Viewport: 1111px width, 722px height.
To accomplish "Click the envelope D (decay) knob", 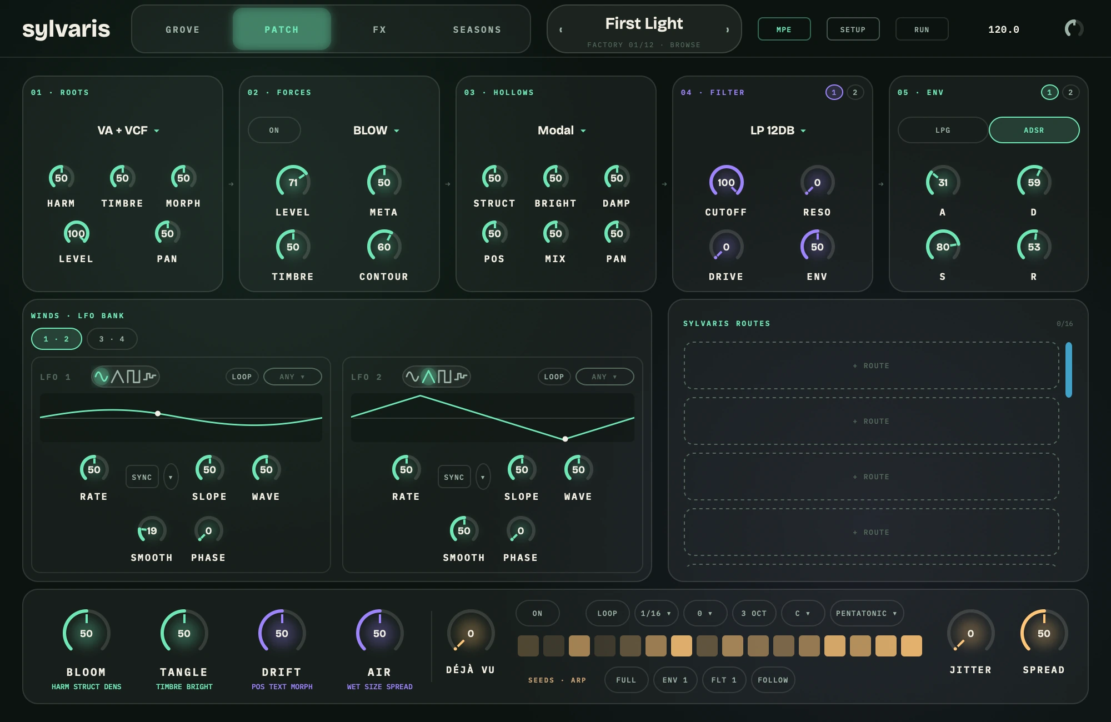I will point(1034,182).
